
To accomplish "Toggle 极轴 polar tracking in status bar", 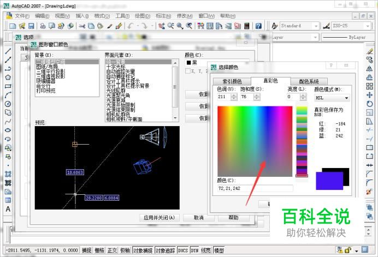I will [125, 250].
